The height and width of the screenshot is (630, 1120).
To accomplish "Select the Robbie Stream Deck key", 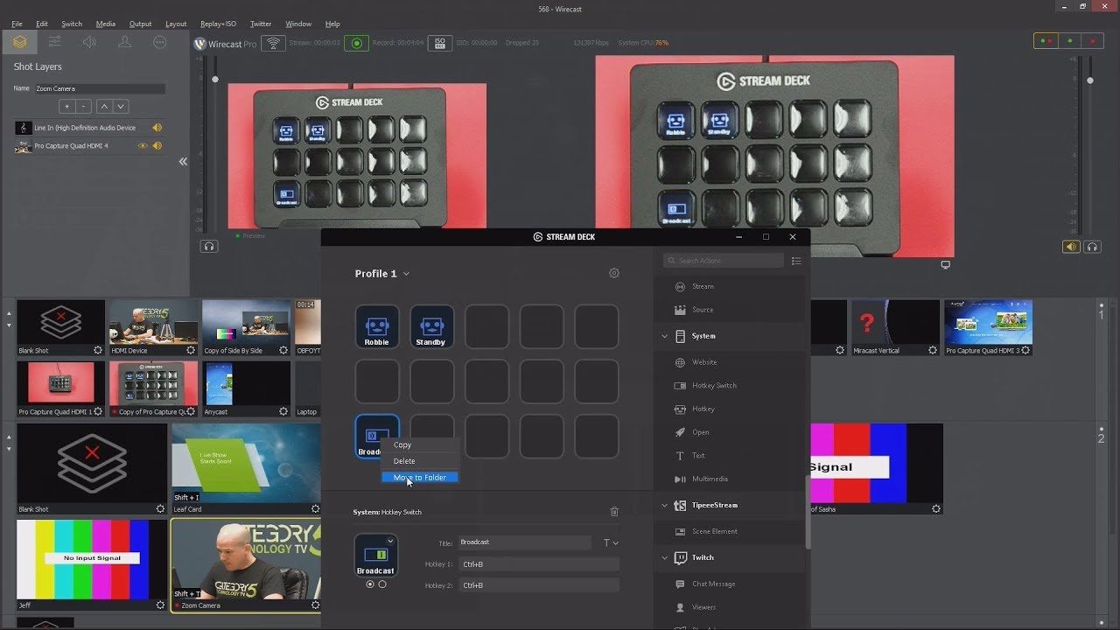I will coord(377,326).
